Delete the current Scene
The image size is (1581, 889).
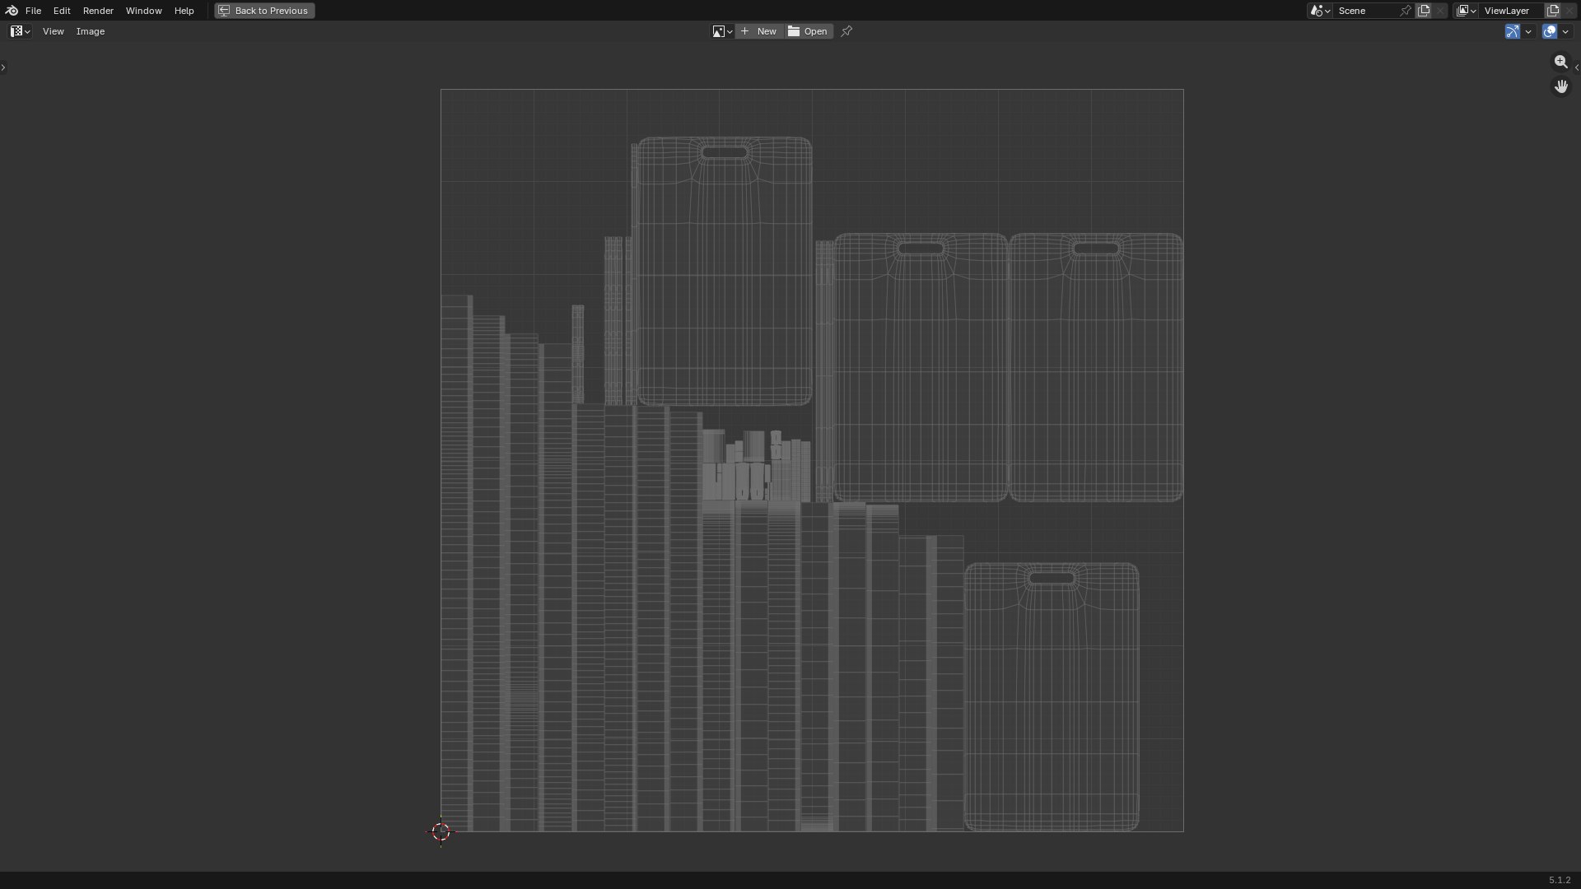click(1440, 11)
